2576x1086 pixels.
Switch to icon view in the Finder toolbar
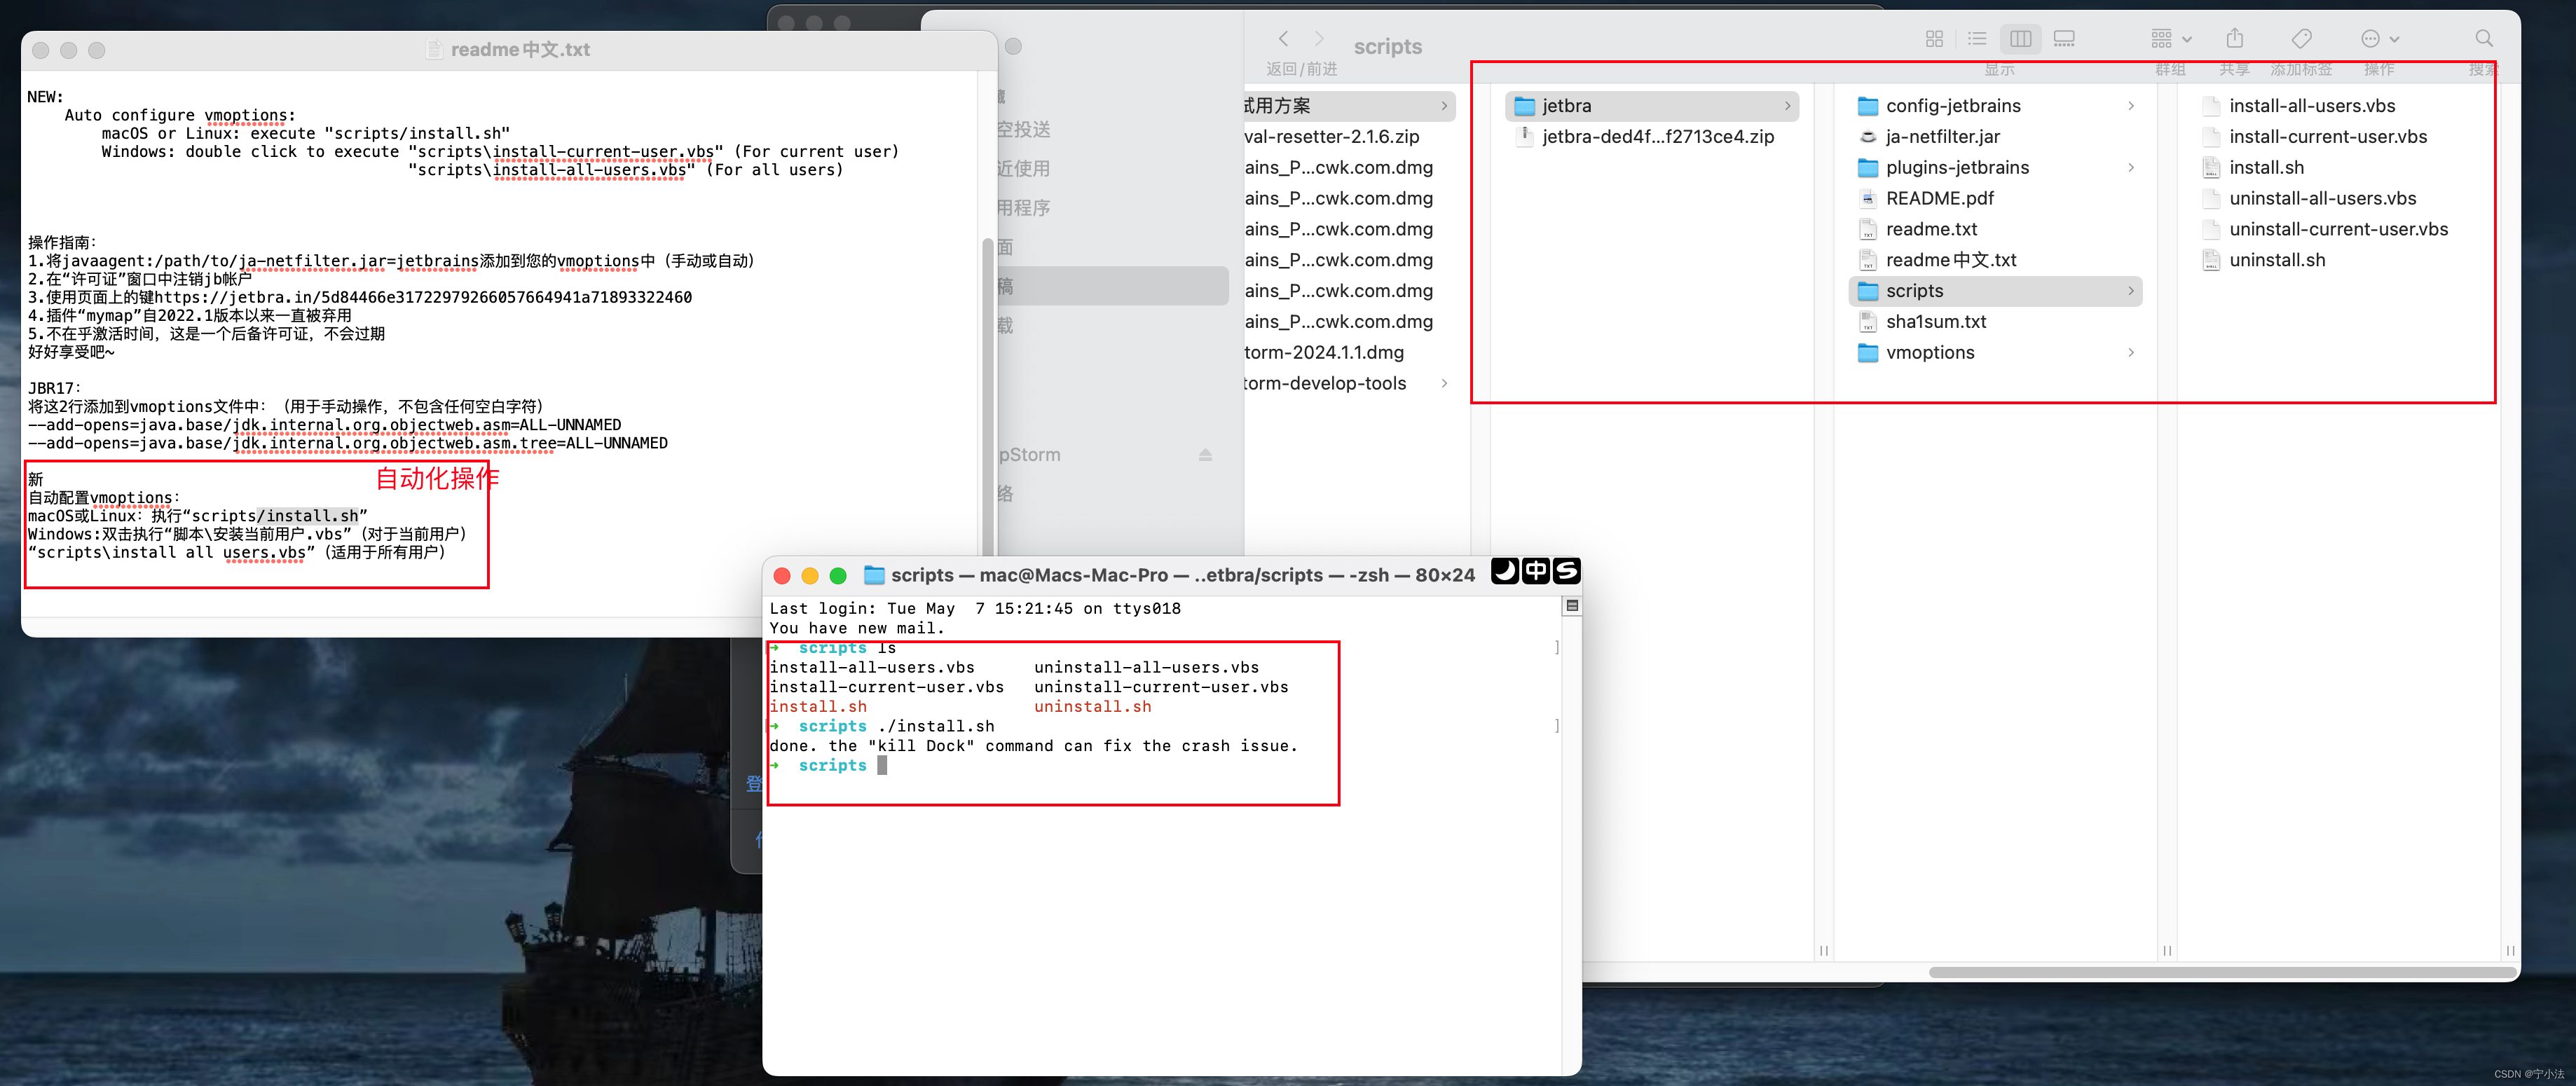(1935, 38)
